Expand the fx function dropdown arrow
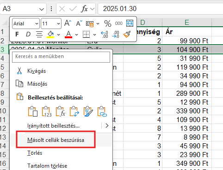This screenshot has width=223, height=170. (x=92, y=9)
